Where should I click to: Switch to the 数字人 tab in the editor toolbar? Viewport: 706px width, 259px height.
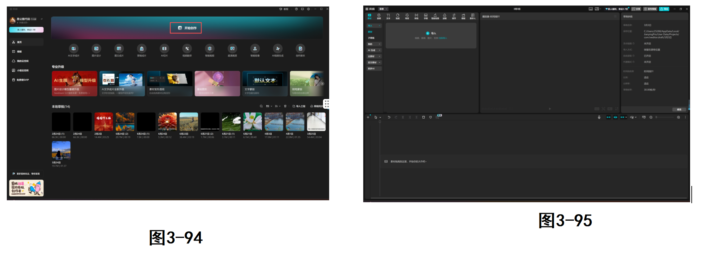(473, 17)
